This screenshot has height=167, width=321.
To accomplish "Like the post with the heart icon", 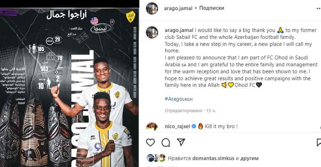I will (150, 142).
